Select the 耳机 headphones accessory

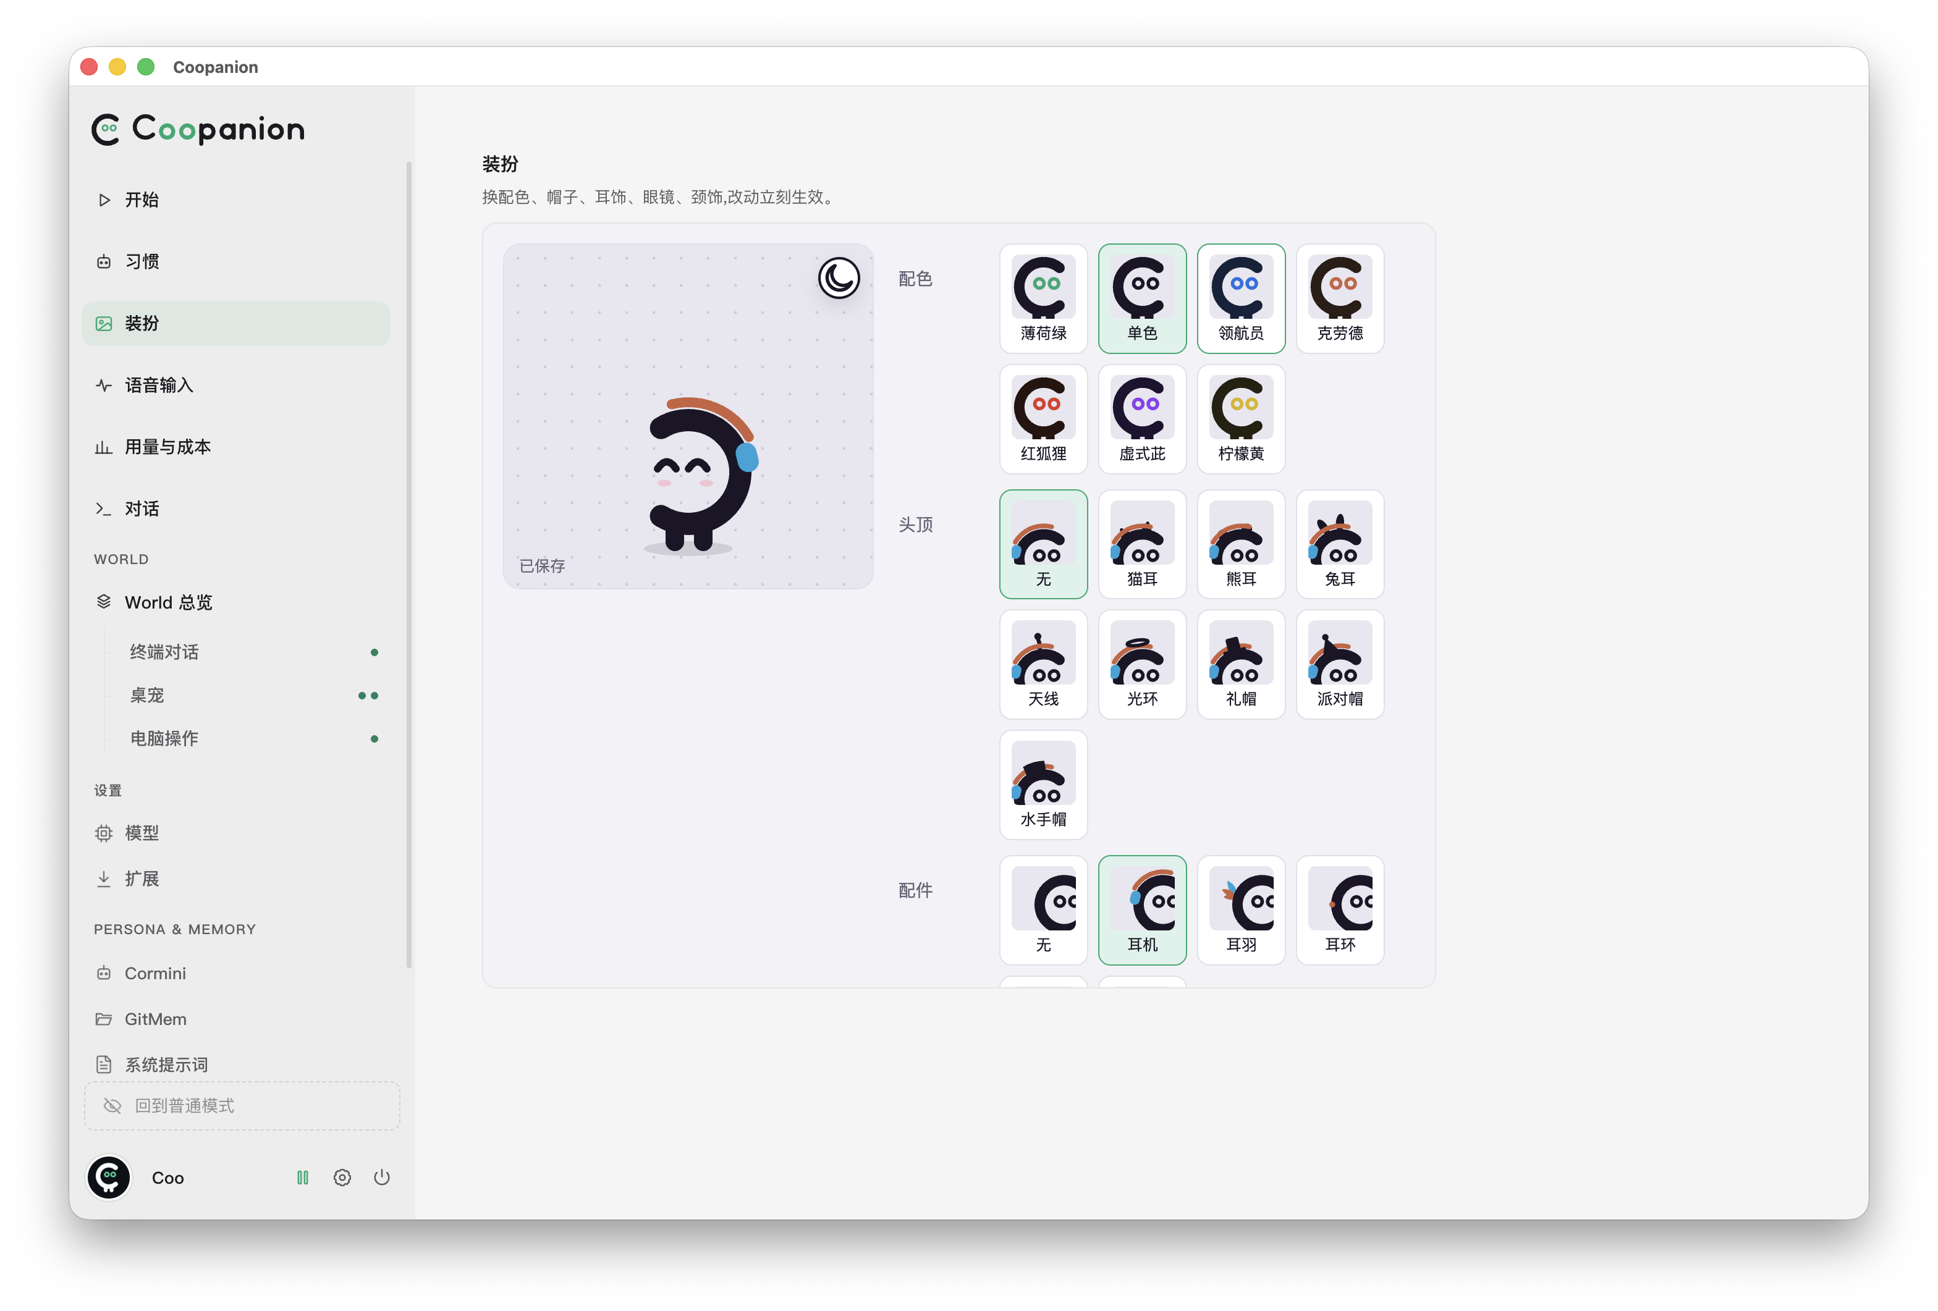[x=1141, y=910]
